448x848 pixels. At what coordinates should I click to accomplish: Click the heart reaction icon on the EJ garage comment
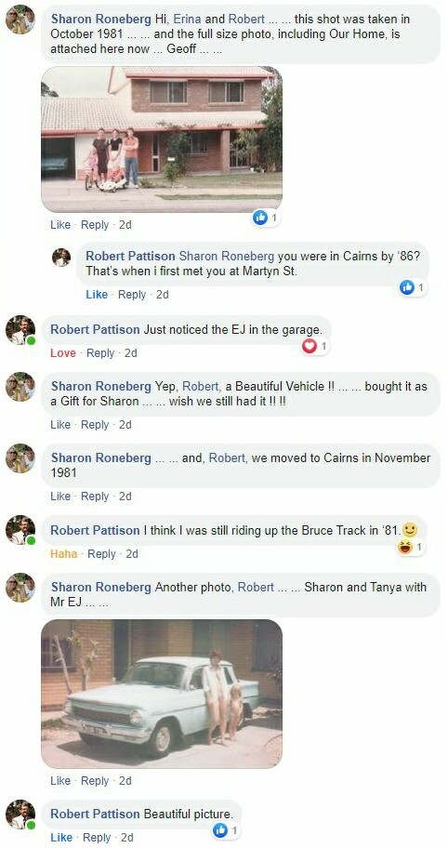tap(310, 346)
